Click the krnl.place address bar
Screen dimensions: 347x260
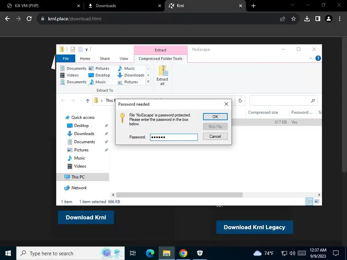click(155, 19)
